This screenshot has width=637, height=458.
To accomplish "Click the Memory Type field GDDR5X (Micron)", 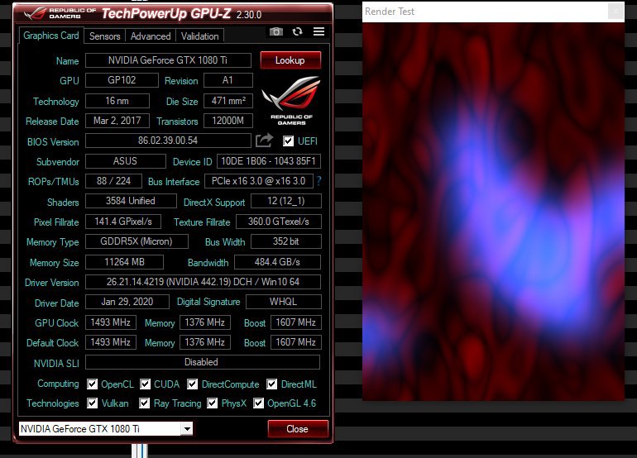I will 136,241.
